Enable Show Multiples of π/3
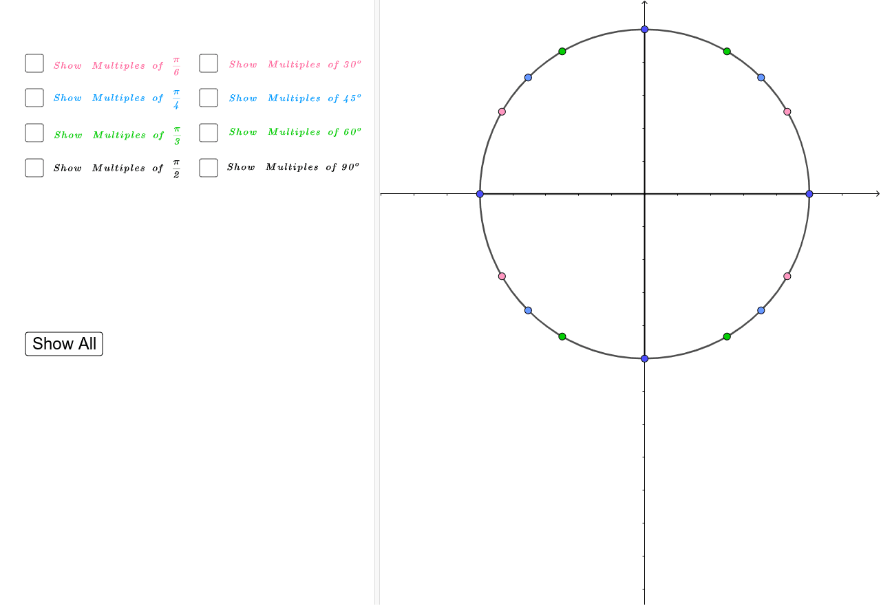Viewport: 881px width, 606px height. coord(34,132)
